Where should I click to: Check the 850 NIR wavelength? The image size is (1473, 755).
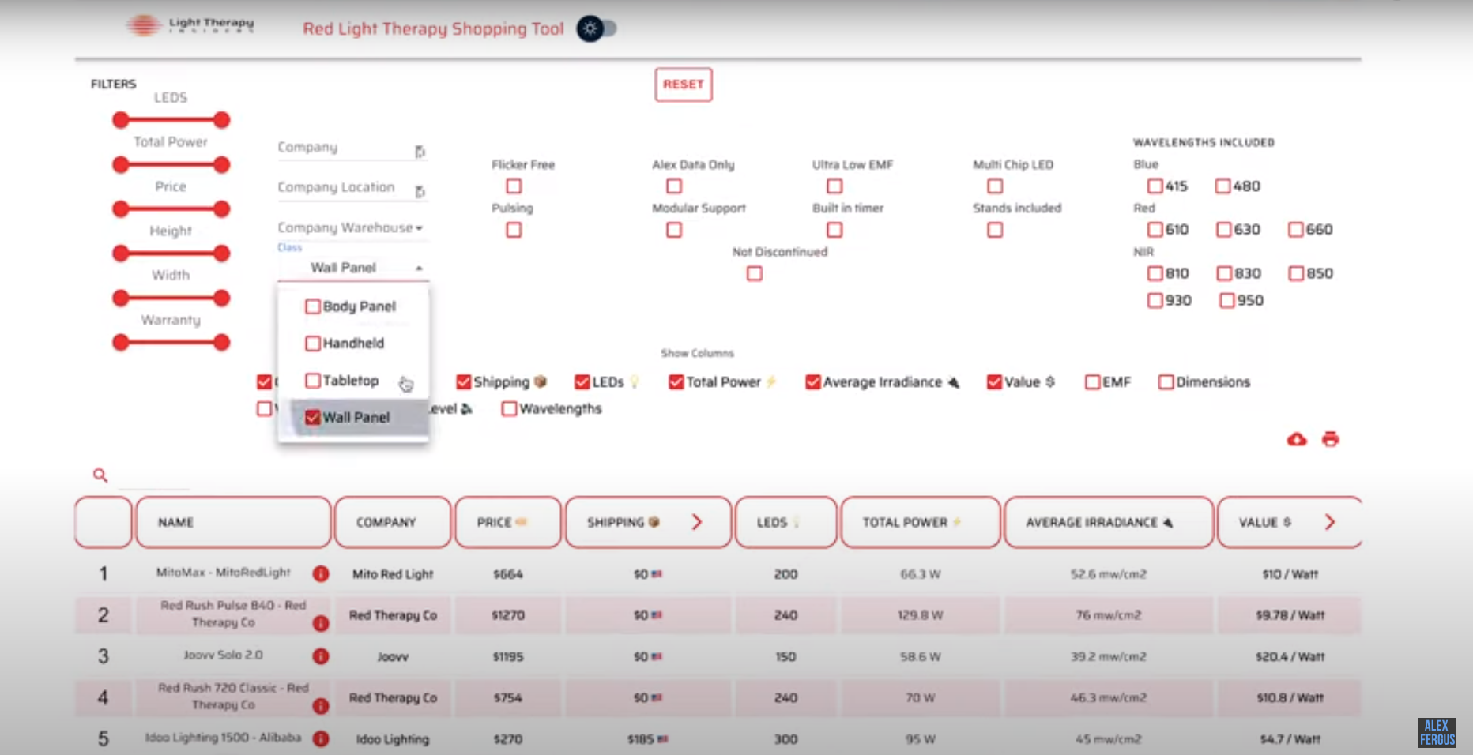tap(1296, 273)
